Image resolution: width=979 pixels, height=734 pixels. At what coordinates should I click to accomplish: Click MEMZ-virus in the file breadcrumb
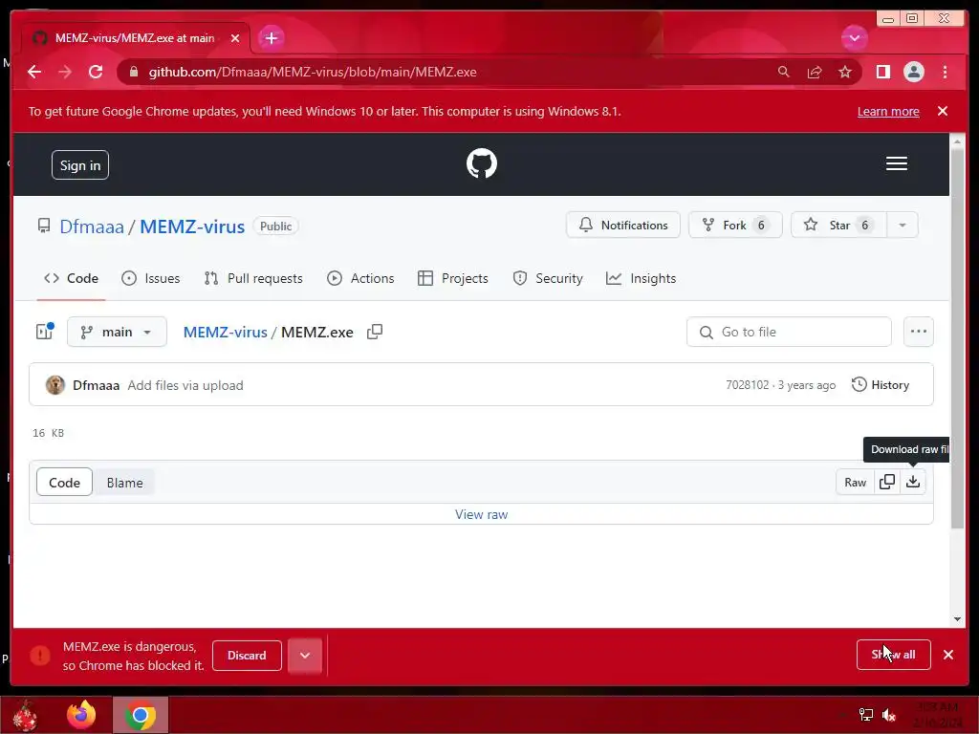coord(225,332)
